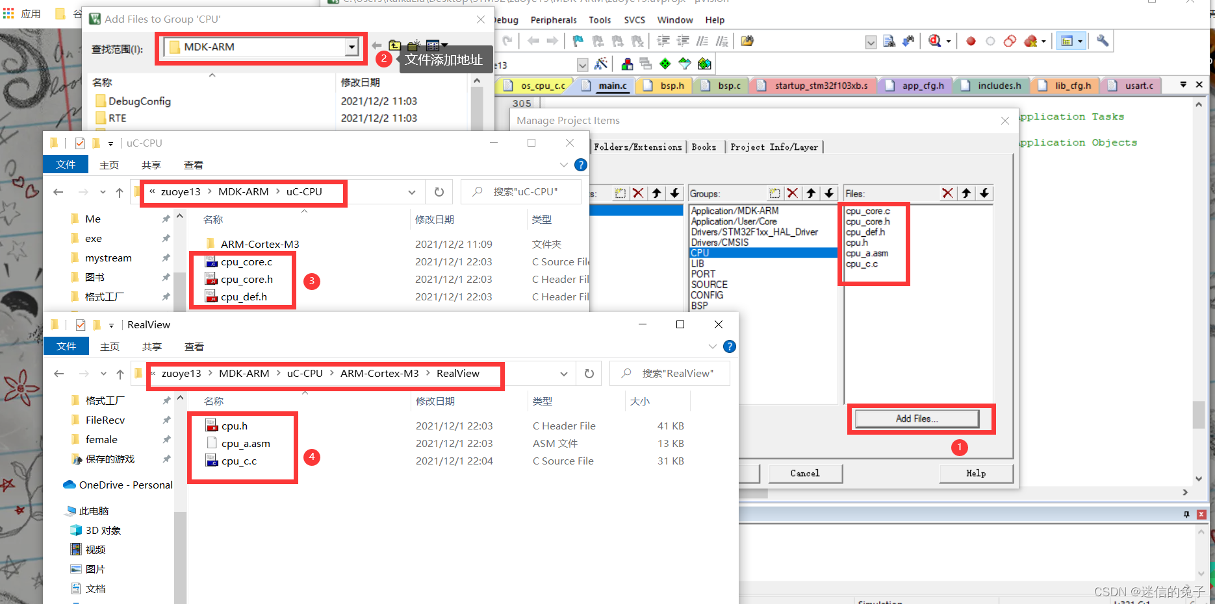Select the PORT group
The height and width of the screenshot is (604, 1215).
point(703,274)
